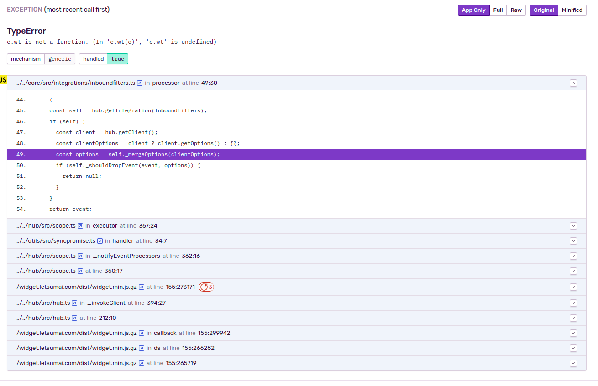Image resolution: width=598 pixels, height=386 pixels.
Task: Click the yellow JS platform badge
Action: coord(3,80)
